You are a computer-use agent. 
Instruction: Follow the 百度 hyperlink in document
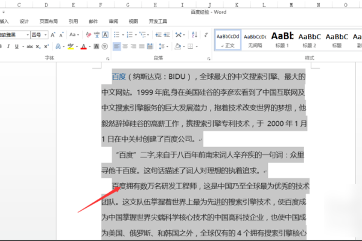(x=119, y=77)
